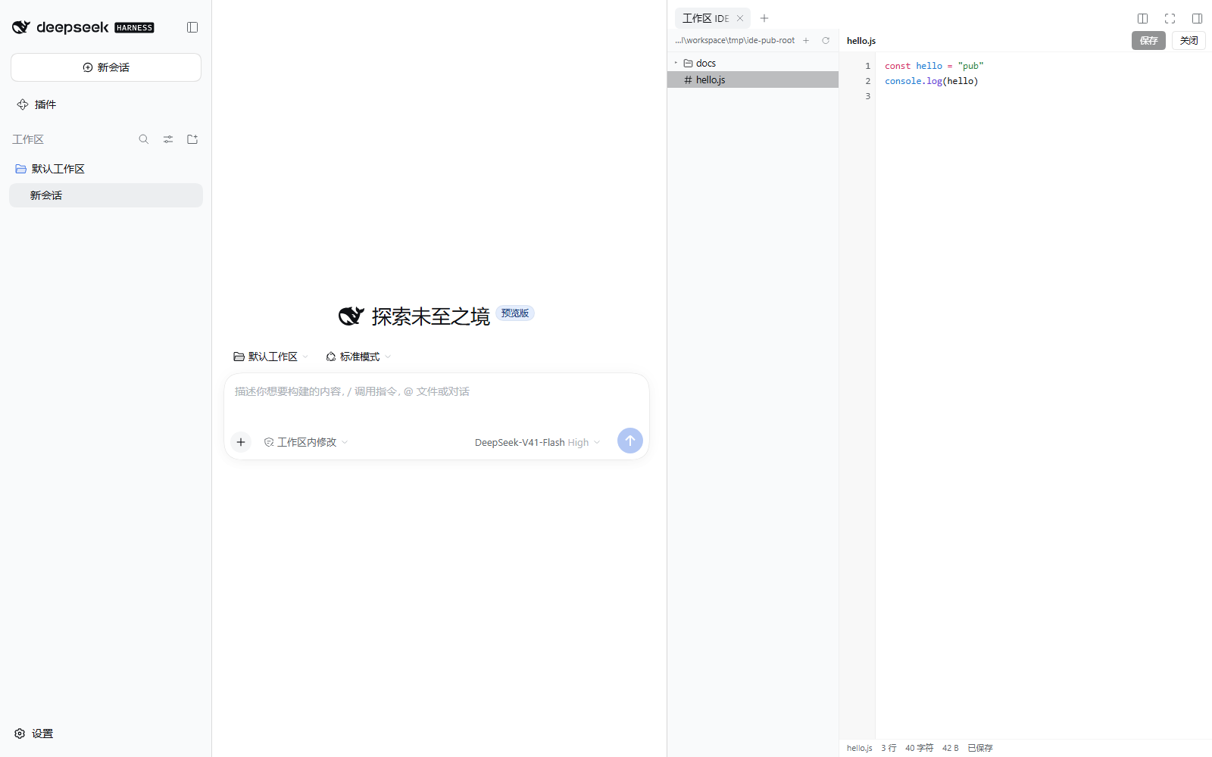1212x757 pixels.
Task: Open 默认工作区 workspace dropdown above input
Action: 271,357
